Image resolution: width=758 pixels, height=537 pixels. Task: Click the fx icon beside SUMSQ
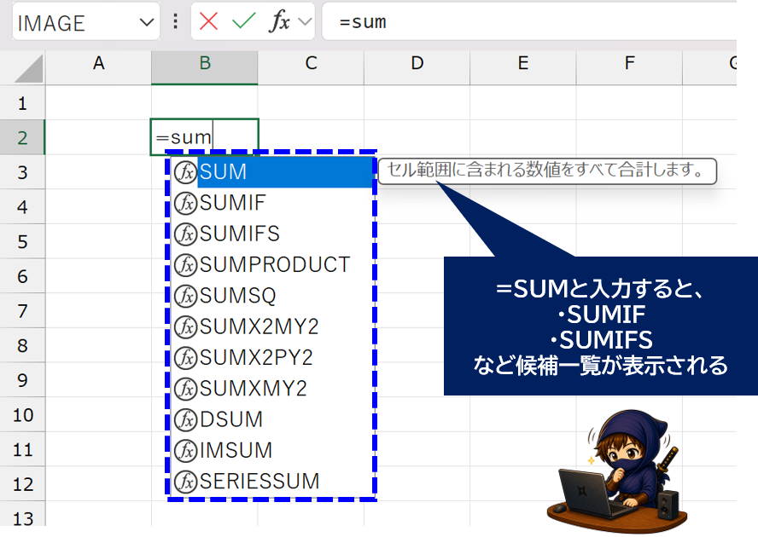[185, 296]
